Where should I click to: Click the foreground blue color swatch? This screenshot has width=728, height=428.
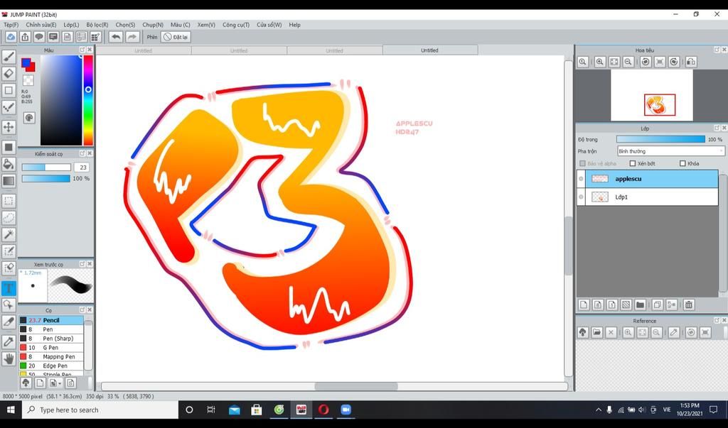tap(26, 62)
